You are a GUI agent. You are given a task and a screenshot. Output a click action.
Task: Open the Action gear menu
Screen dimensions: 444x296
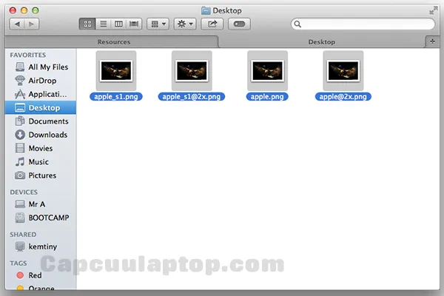click(x=185, y=24)
